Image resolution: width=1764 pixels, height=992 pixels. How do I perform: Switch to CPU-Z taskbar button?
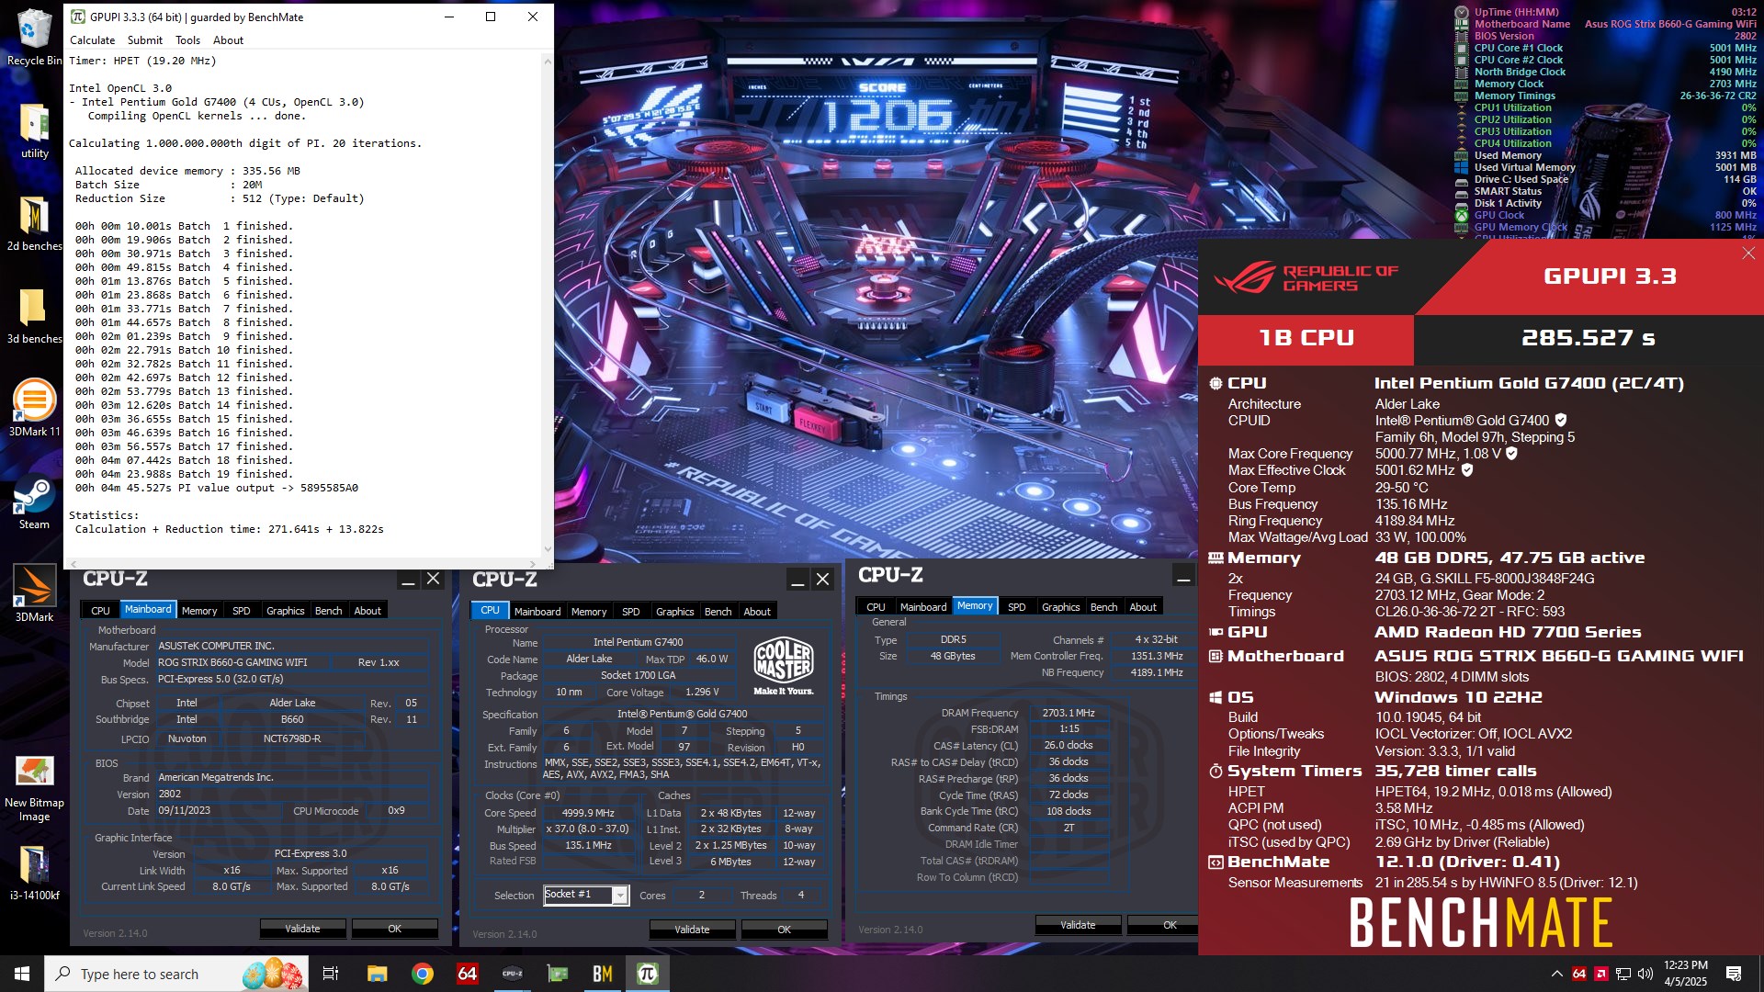(x=513, y=974)
